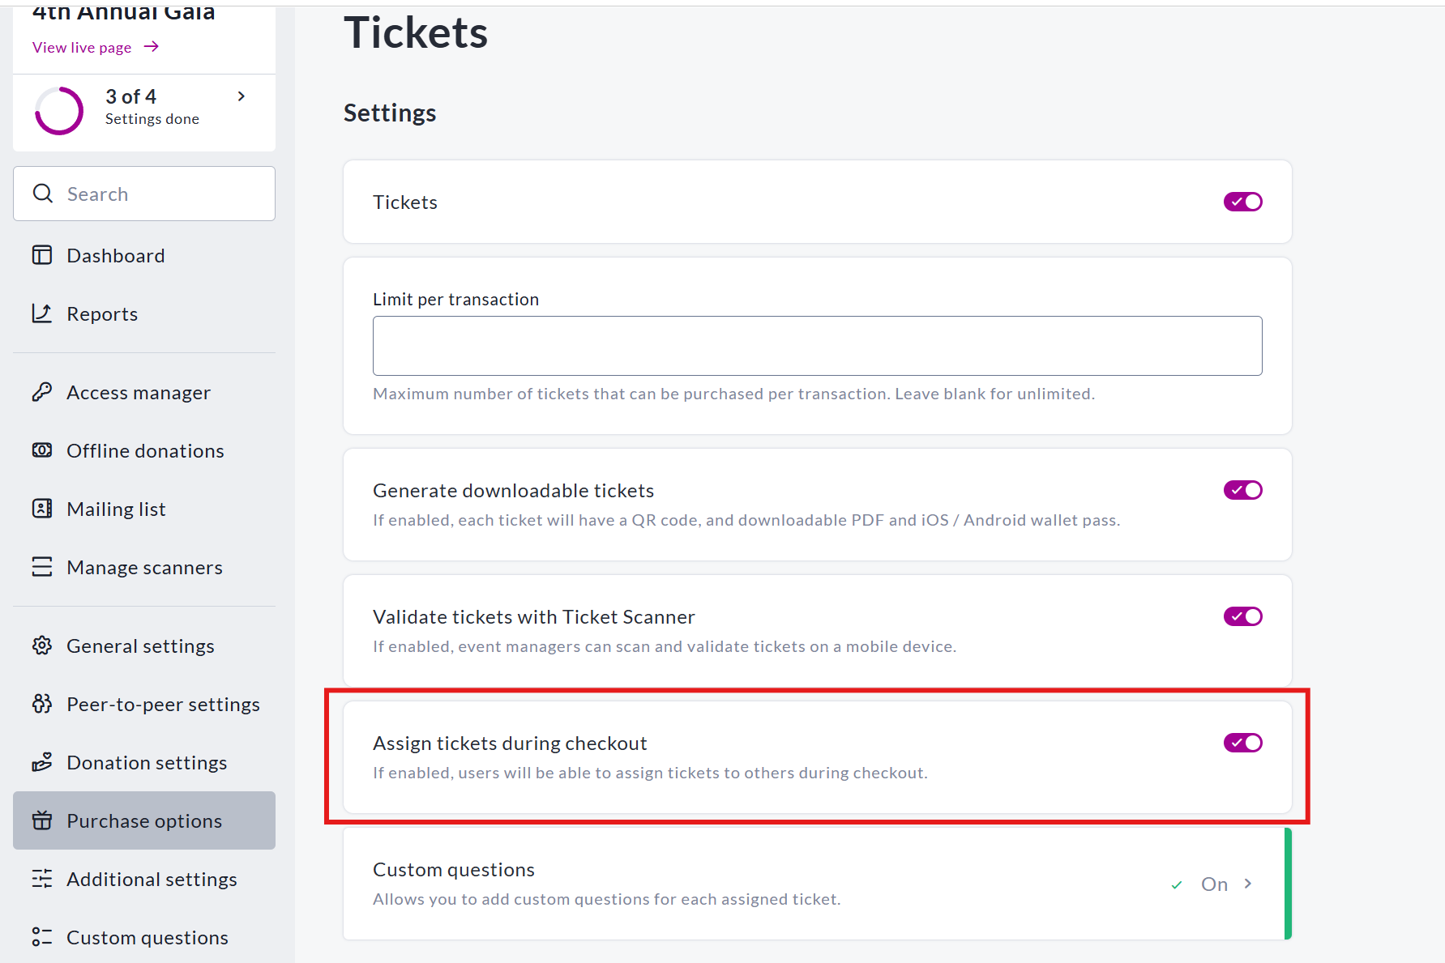Image resolution: width=1445 pixels, height=963 pixels.
Task: Go to Additional settings menu item
Action: click(152, 879)
